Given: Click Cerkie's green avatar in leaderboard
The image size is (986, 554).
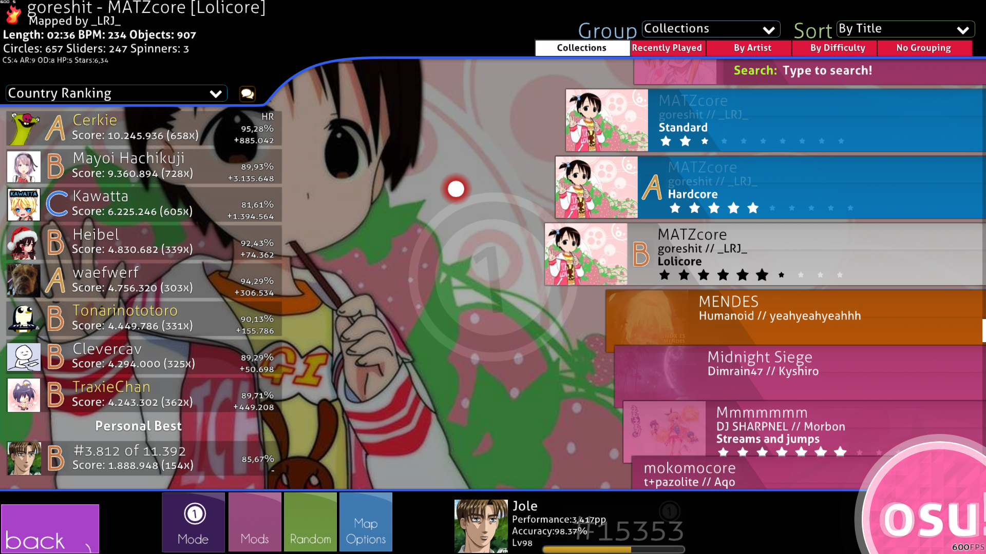Looking at the screenshot, I should point(24,128).
